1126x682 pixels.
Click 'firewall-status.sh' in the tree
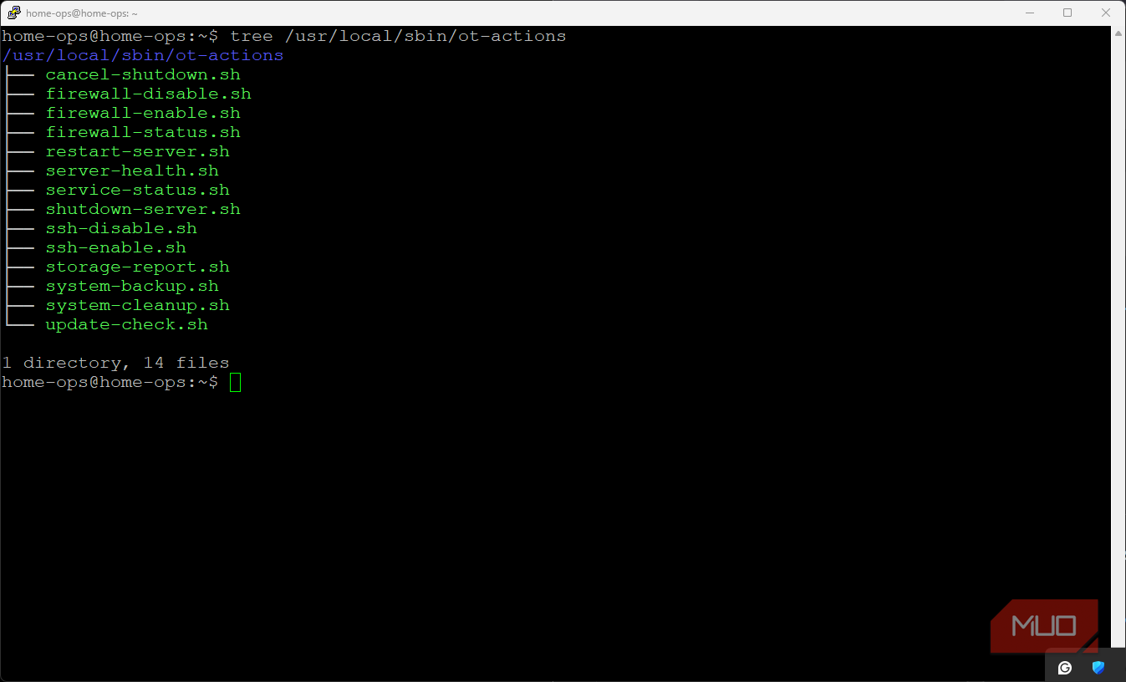click(x=143, y=132)
